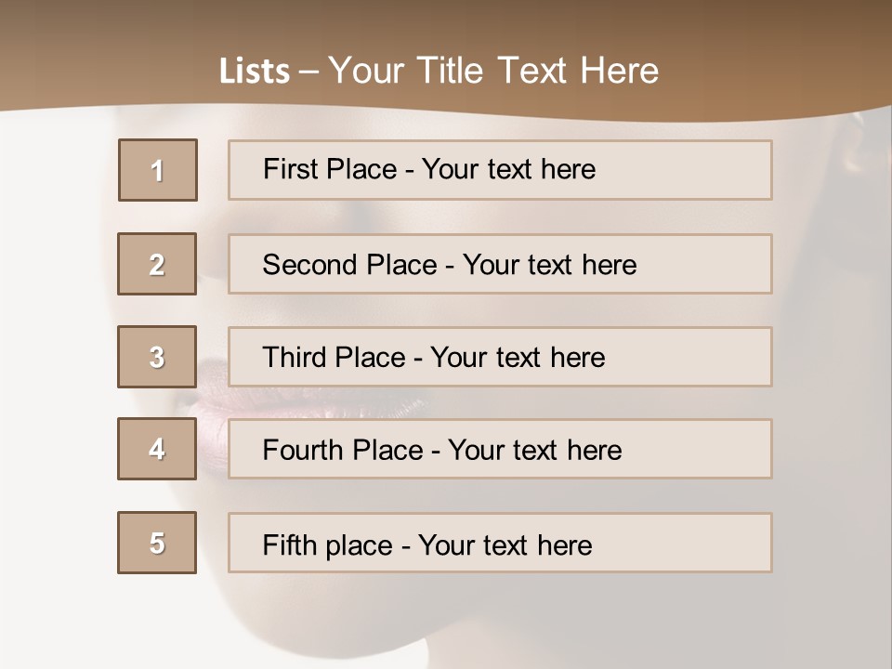Select the Third Place text box
892x669 pixels.
point(500,357)
